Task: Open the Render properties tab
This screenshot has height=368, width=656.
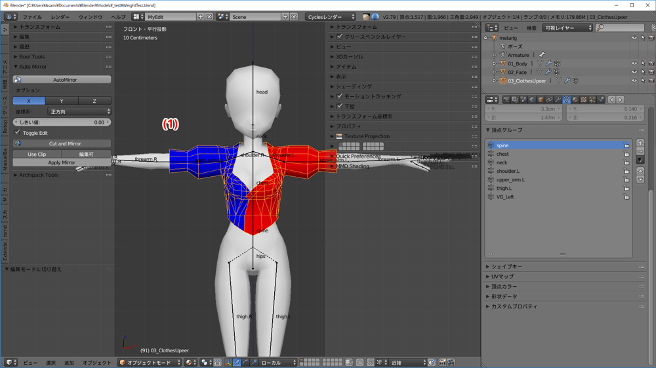Action: [506, 100]
